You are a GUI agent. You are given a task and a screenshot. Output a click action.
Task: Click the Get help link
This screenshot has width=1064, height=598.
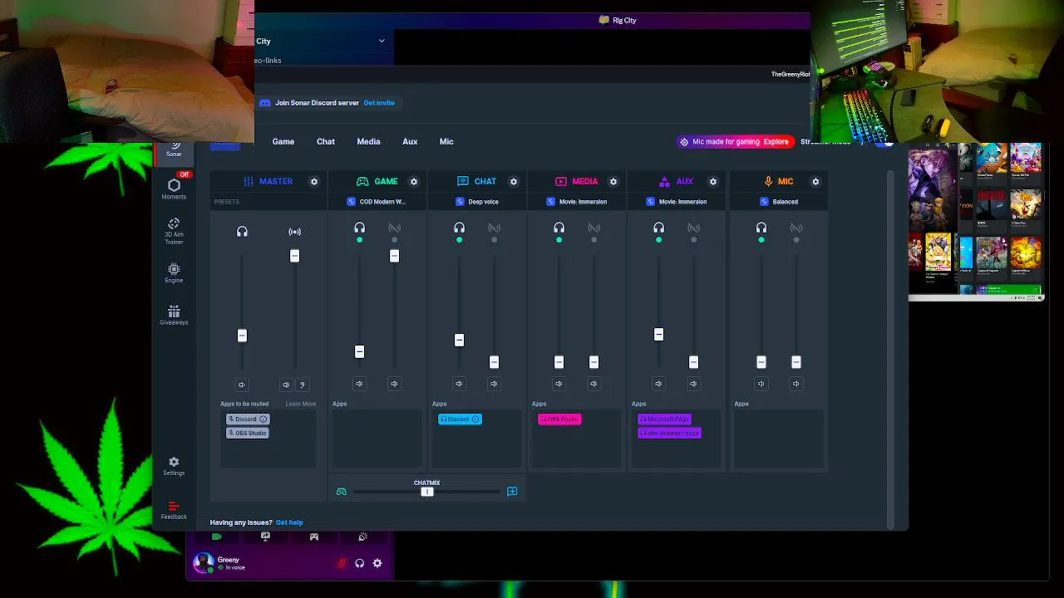point(289,522)
